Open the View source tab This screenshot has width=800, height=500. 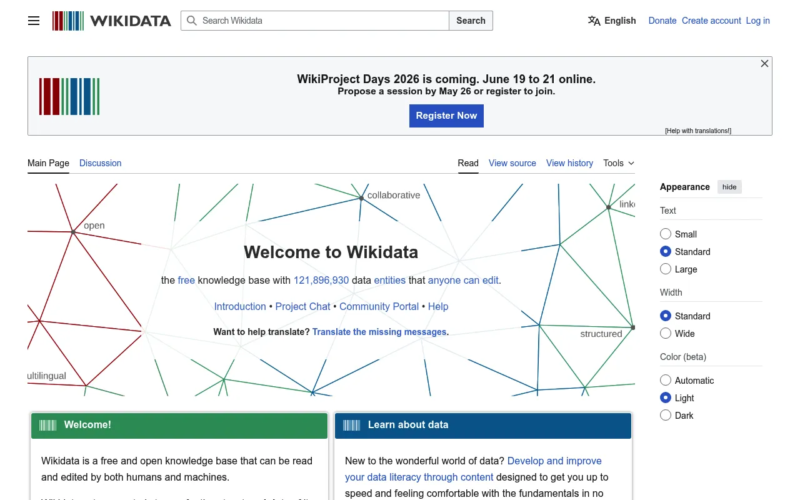[512, 163]
